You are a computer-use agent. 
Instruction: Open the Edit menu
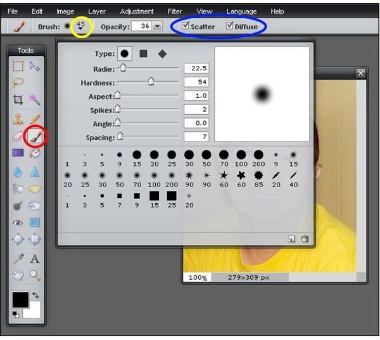tap(37, 11)
